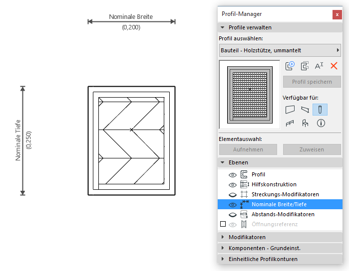This screenshot has width=349, height=271.
Task: Click the Hilfskonstruktion layer icon
Action: coord(244,184)
